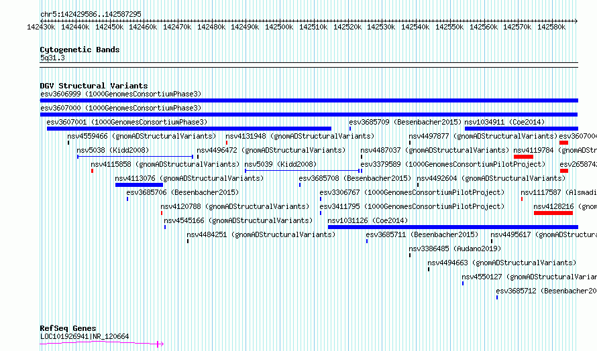Select the esv3607000 blue variant bar
597x351 pixels.
pyautogui.click(x=309, y=115)
